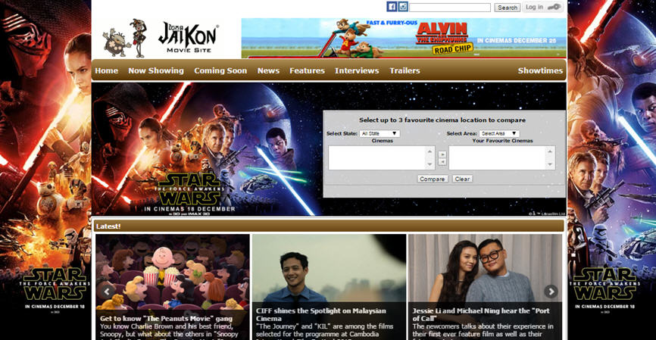
Task: Open the Coming Soon menu
Action: click(220, 70)
